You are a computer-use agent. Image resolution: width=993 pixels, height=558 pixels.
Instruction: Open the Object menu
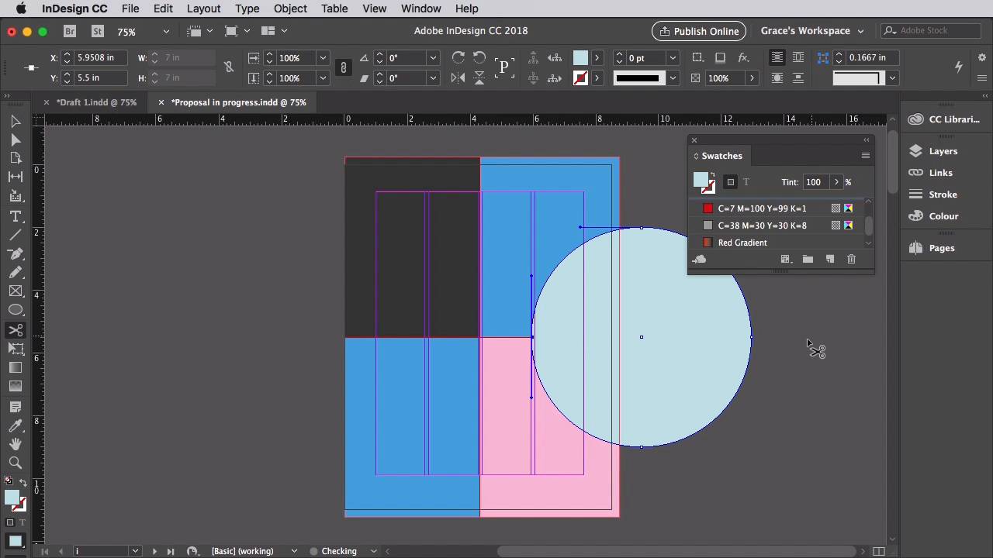click(x=290, y=9)
